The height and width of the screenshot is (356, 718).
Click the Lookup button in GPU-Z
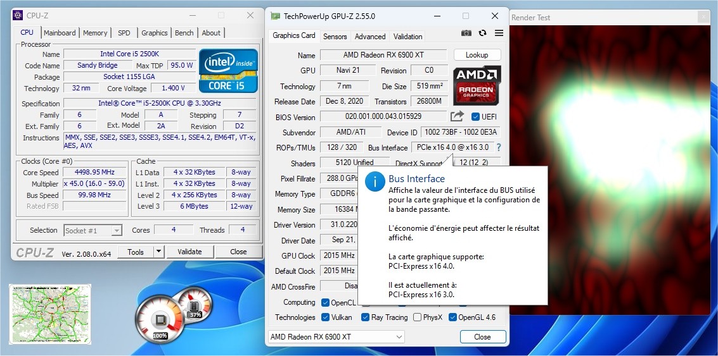477,55
